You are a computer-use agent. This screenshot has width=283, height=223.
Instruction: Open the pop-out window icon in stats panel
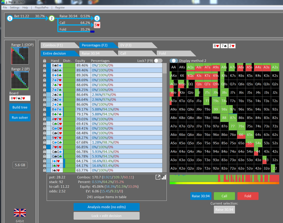click(158, 177)
